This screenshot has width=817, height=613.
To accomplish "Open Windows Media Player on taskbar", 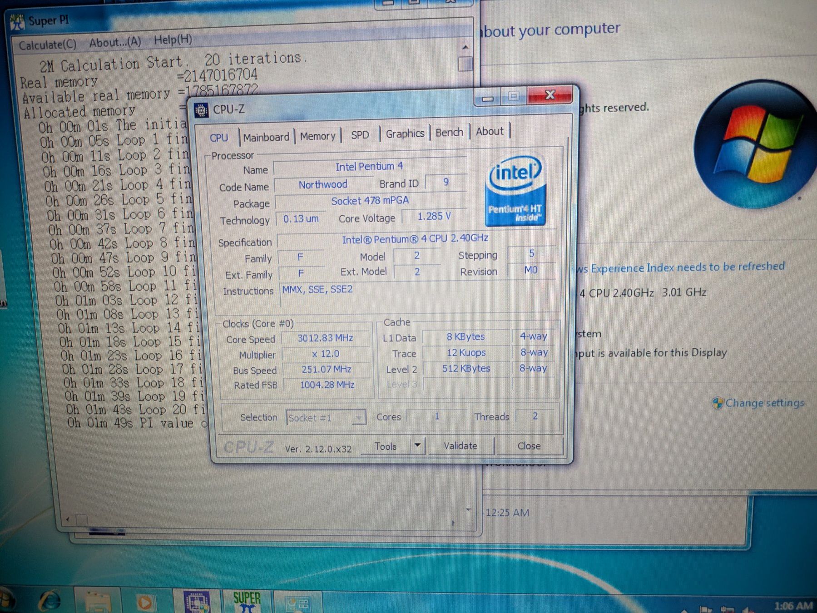I will coord(145,602).
